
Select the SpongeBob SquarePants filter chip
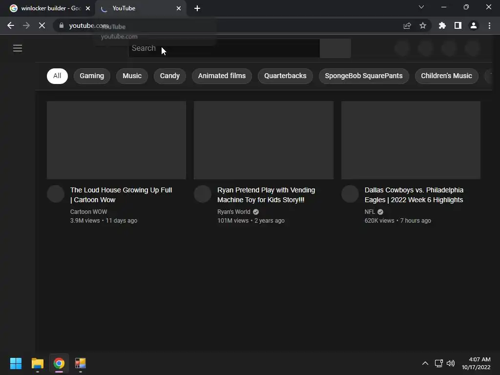click(363, 76)
